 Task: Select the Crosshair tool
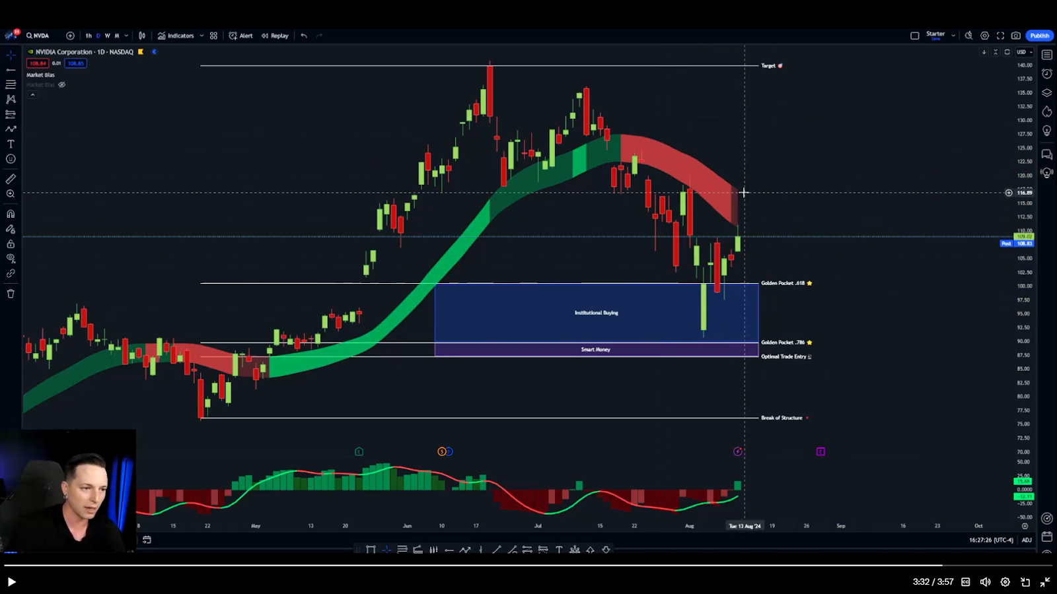click(11, 56)
